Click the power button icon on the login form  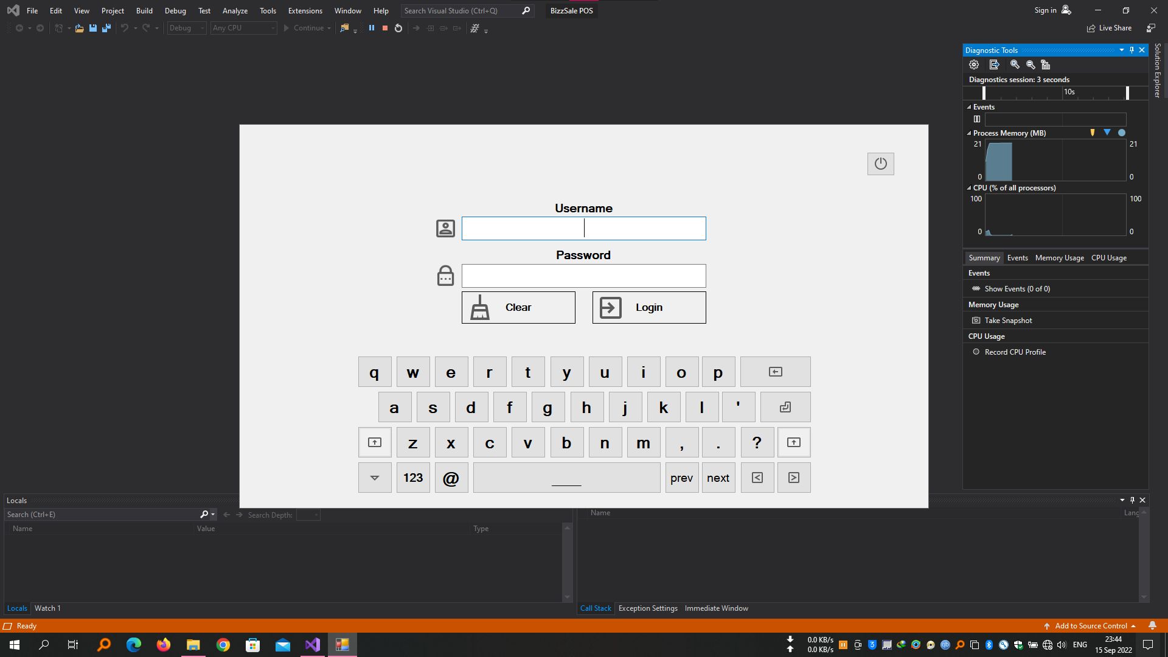(x=880, y=164)
